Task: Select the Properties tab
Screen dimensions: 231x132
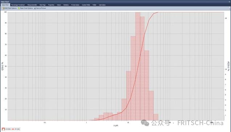Action: [x=51, y=5]
